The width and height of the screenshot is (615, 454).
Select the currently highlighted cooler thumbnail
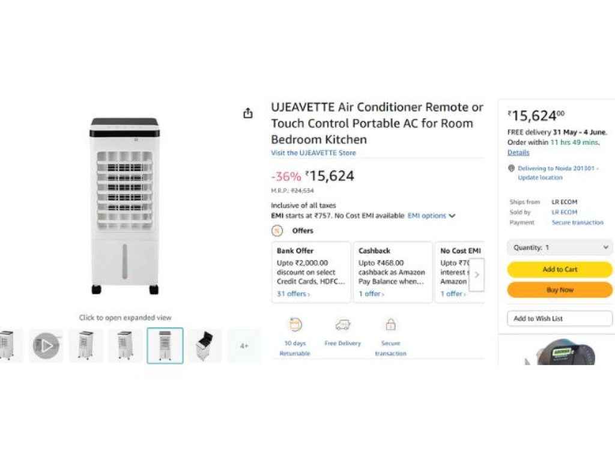165,346
